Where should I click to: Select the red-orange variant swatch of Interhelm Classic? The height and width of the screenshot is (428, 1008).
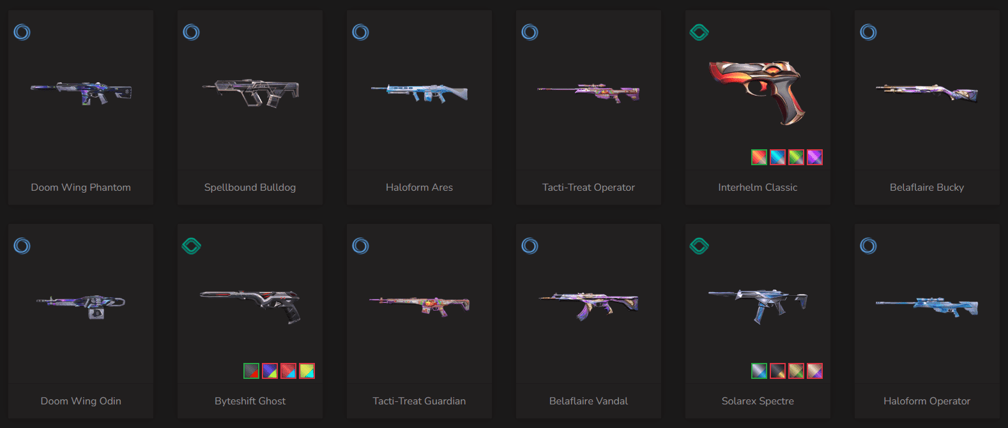click(x=759, y=157)
